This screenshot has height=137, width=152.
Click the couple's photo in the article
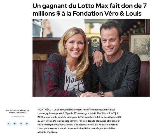[x=91, y=58]
